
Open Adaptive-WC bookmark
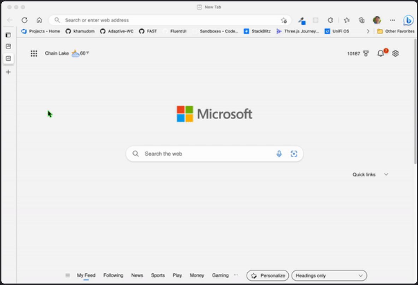pyautogui.click(x=117, y=31)
